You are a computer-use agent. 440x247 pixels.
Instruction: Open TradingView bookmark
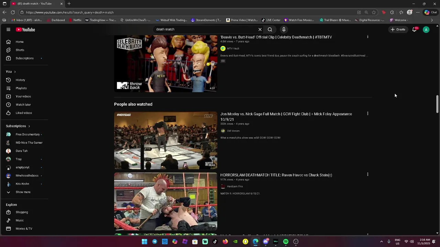click(x=101, y=20)
